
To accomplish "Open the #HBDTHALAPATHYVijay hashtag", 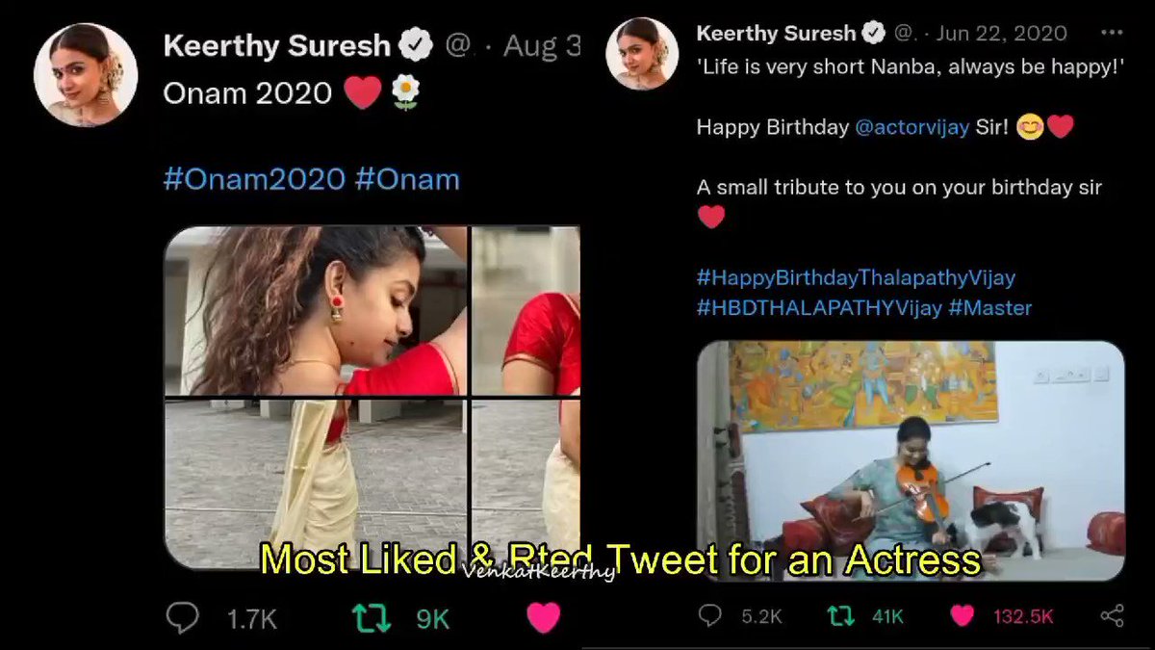I will 819,308.
